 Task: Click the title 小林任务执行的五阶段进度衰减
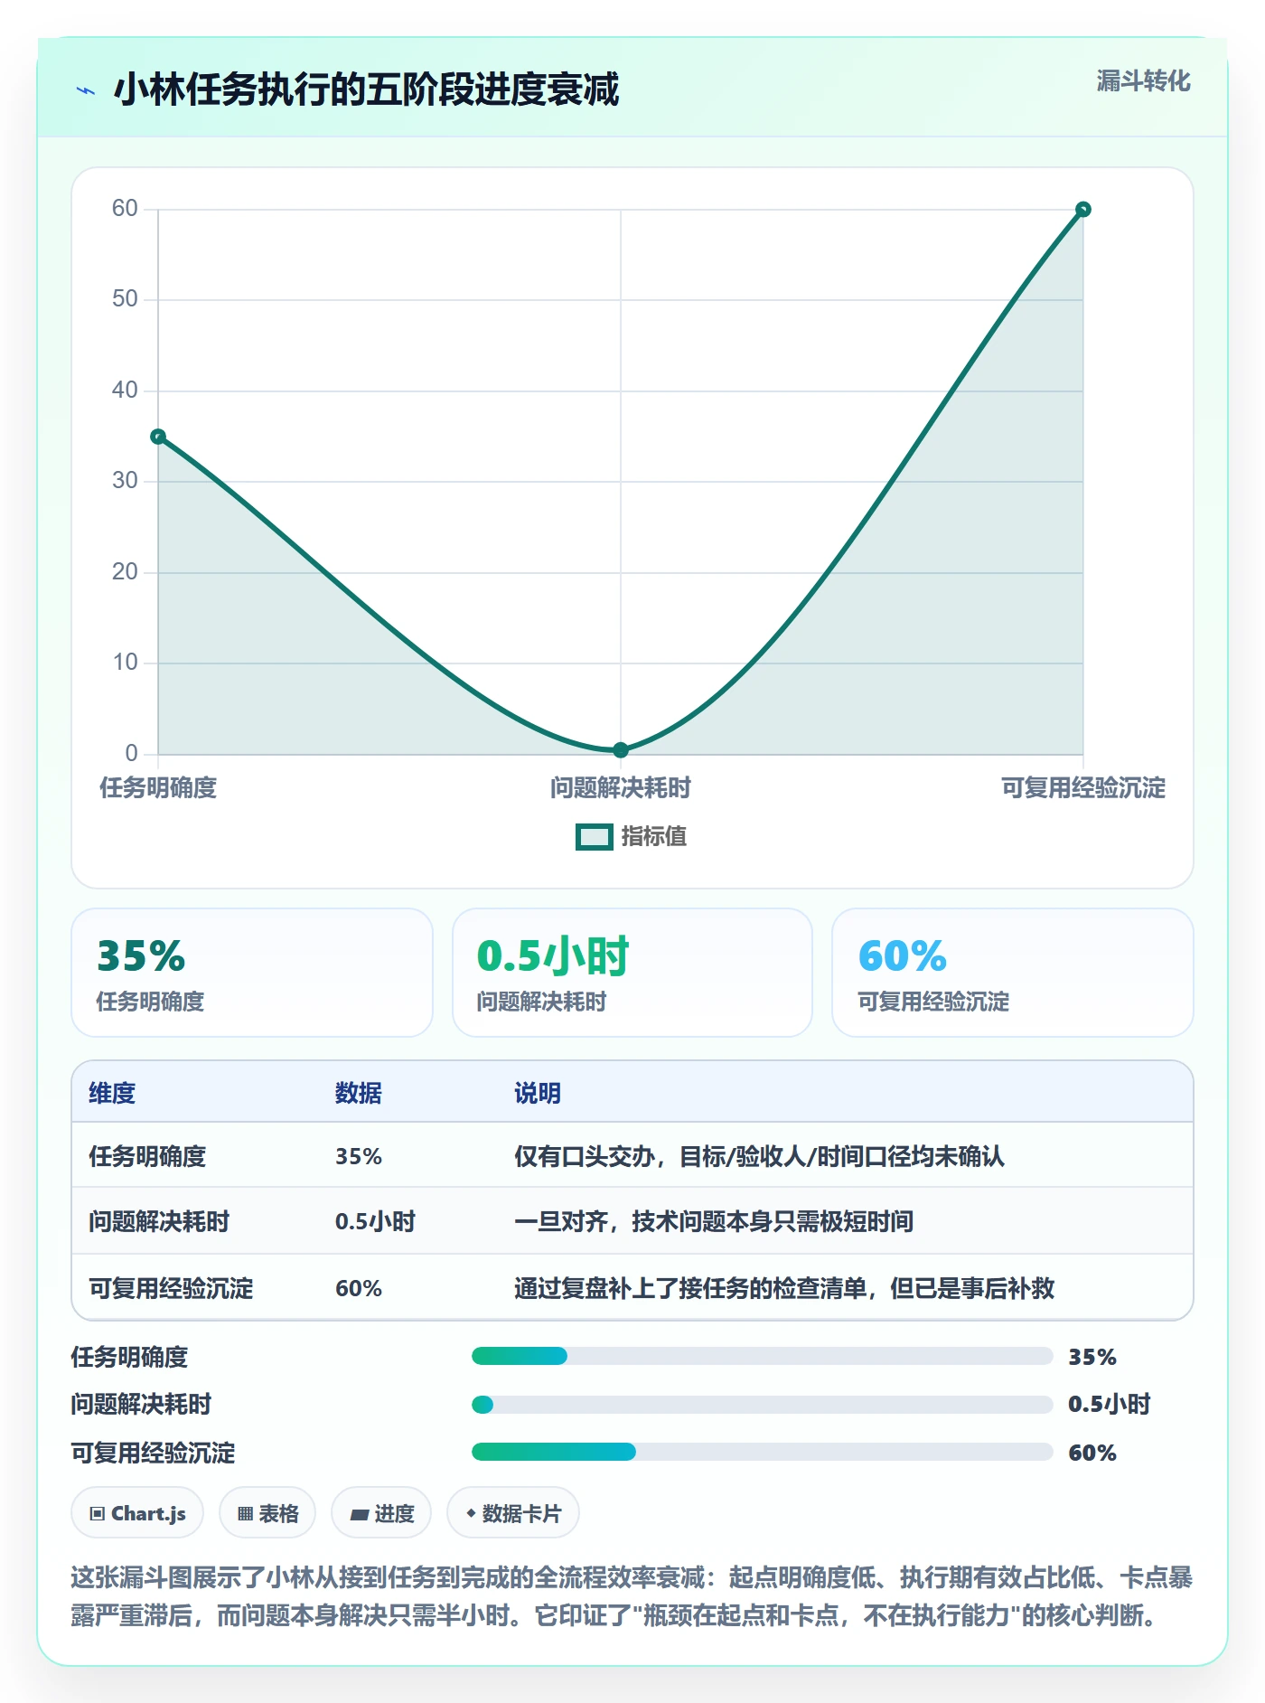coord(366,90)
